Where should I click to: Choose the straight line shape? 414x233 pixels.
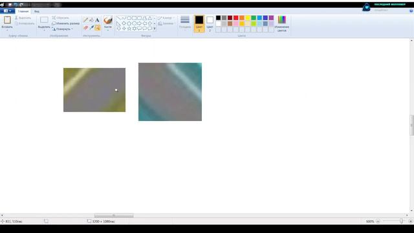point(118,18)
